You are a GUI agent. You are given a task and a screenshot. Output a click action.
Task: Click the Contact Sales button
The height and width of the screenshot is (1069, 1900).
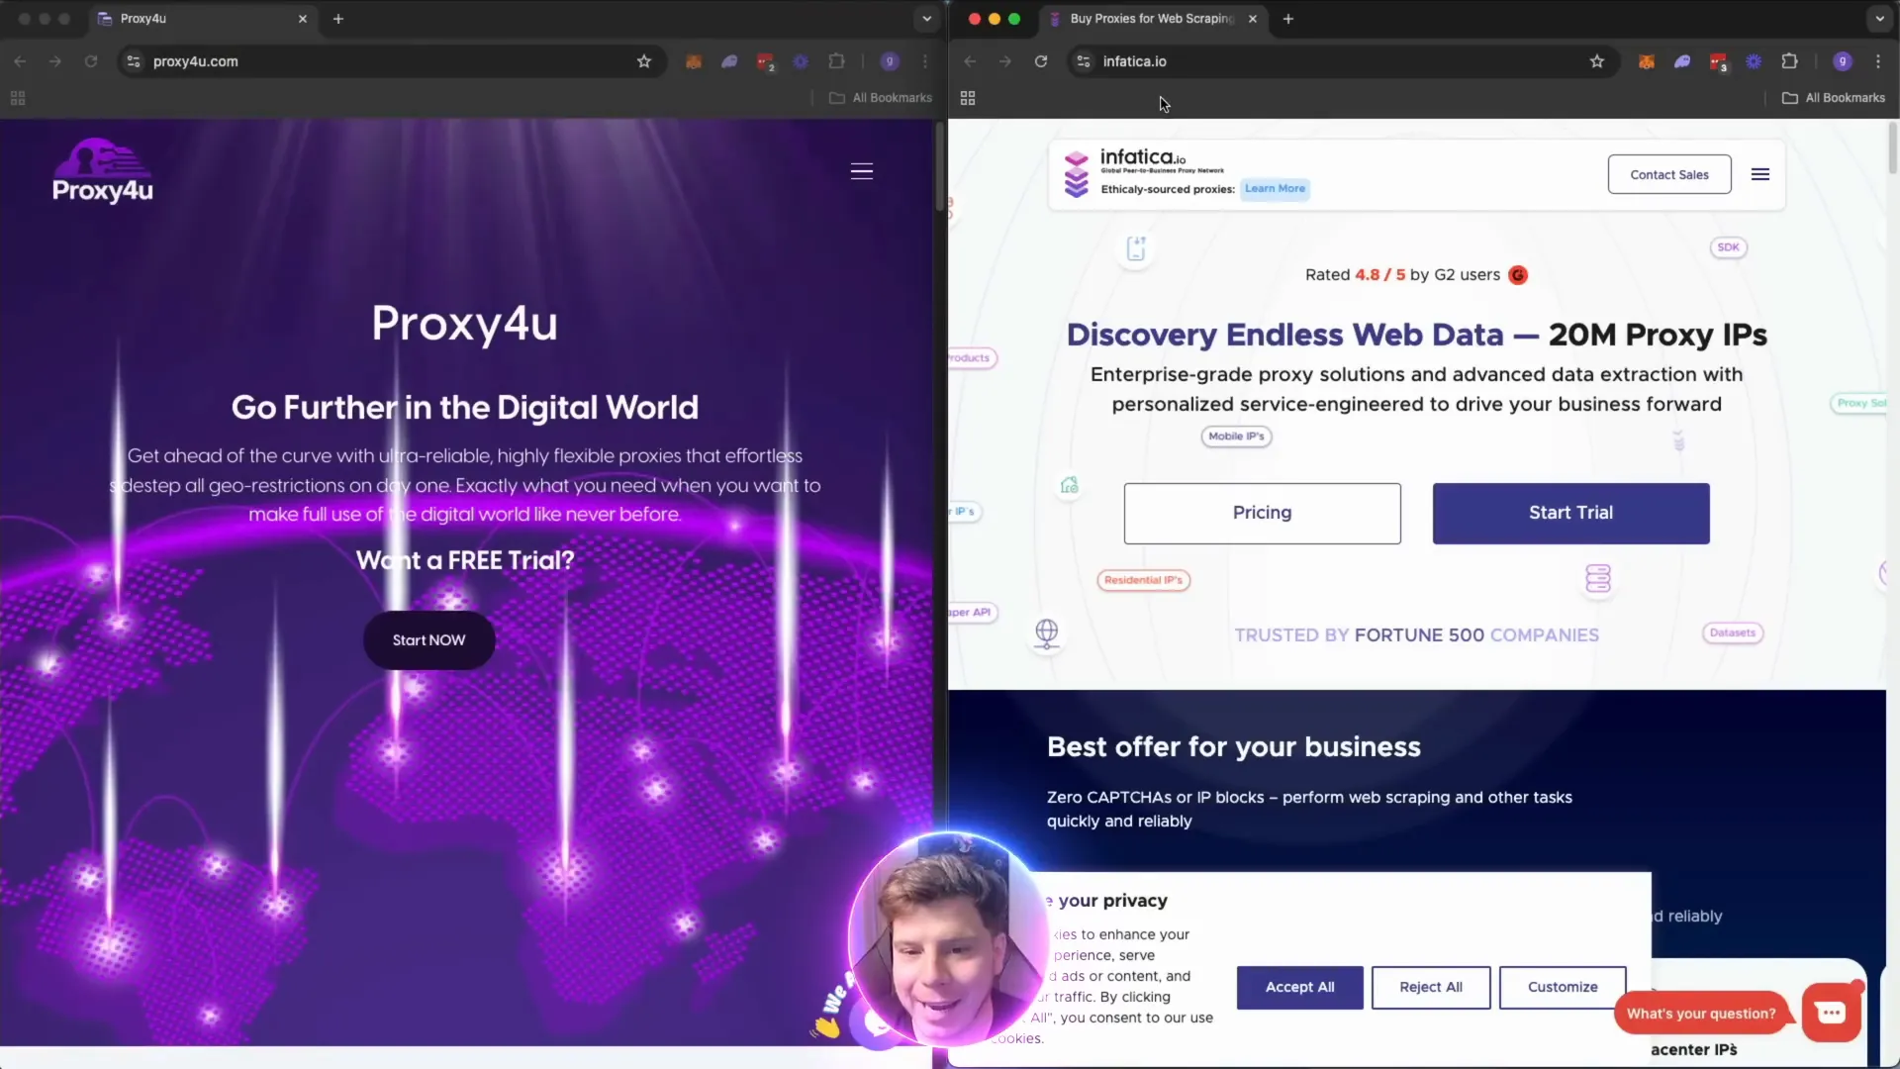pyautogui.click(x=1669, y=174)
